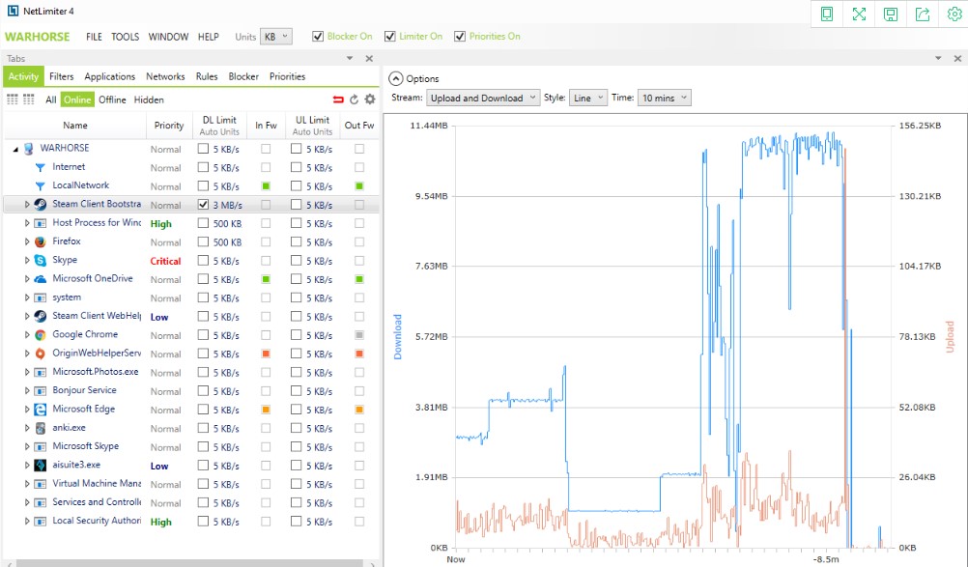Select the Hidden filter button
Viewport: 968px width, 567px height.
[149, 99]
